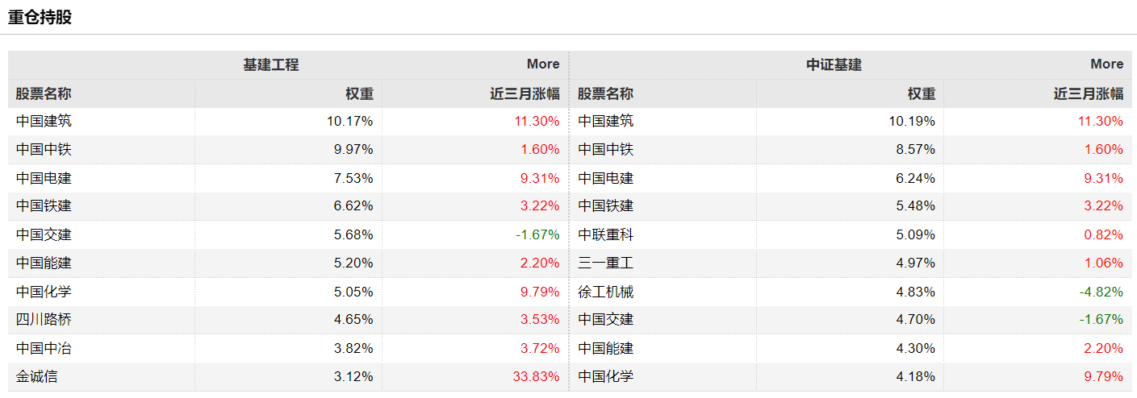Click the 4.18% weight value
Screen dimensions: 1137x398
pos(916,376)
